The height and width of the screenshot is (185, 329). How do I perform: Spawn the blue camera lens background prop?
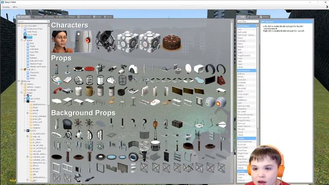pos(133,157)
